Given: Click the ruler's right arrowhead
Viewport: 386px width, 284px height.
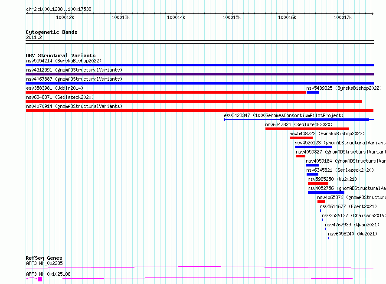Looking at the screenshot, I should point(373,13).
